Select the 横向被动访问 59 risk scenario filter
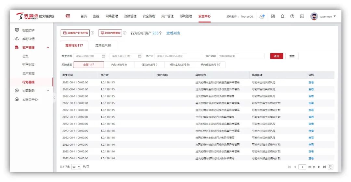Screen dimensions: 351x182 [x=210, y=65]
